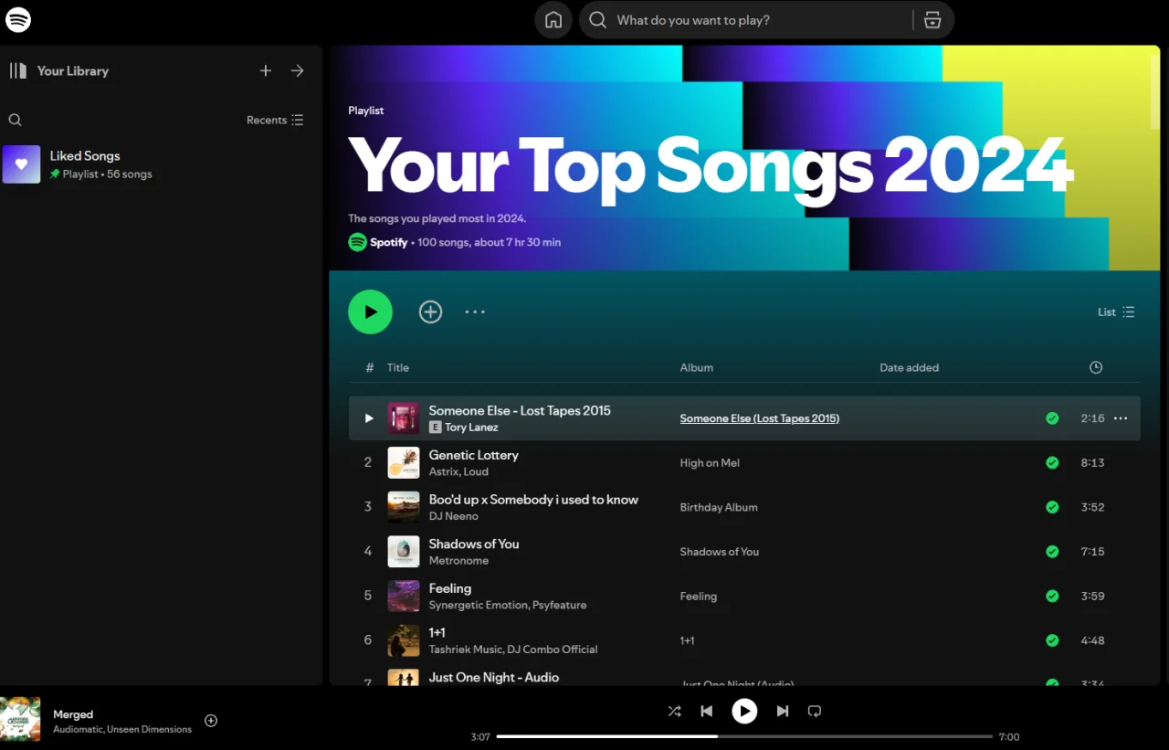Add Merged to Liked Songs plus icon
Viewport: 1169px width, 750px height.
[211, 721]
